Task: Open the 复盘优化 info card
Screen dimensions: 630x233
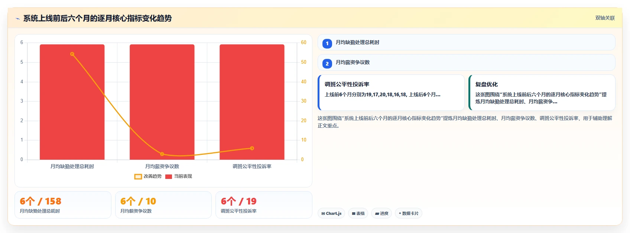Action: pos(542,93)
